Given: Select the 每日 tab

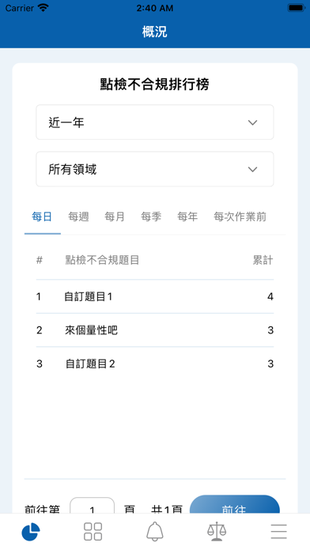Looking at the screenshot, I should click(x=42, y=217).
